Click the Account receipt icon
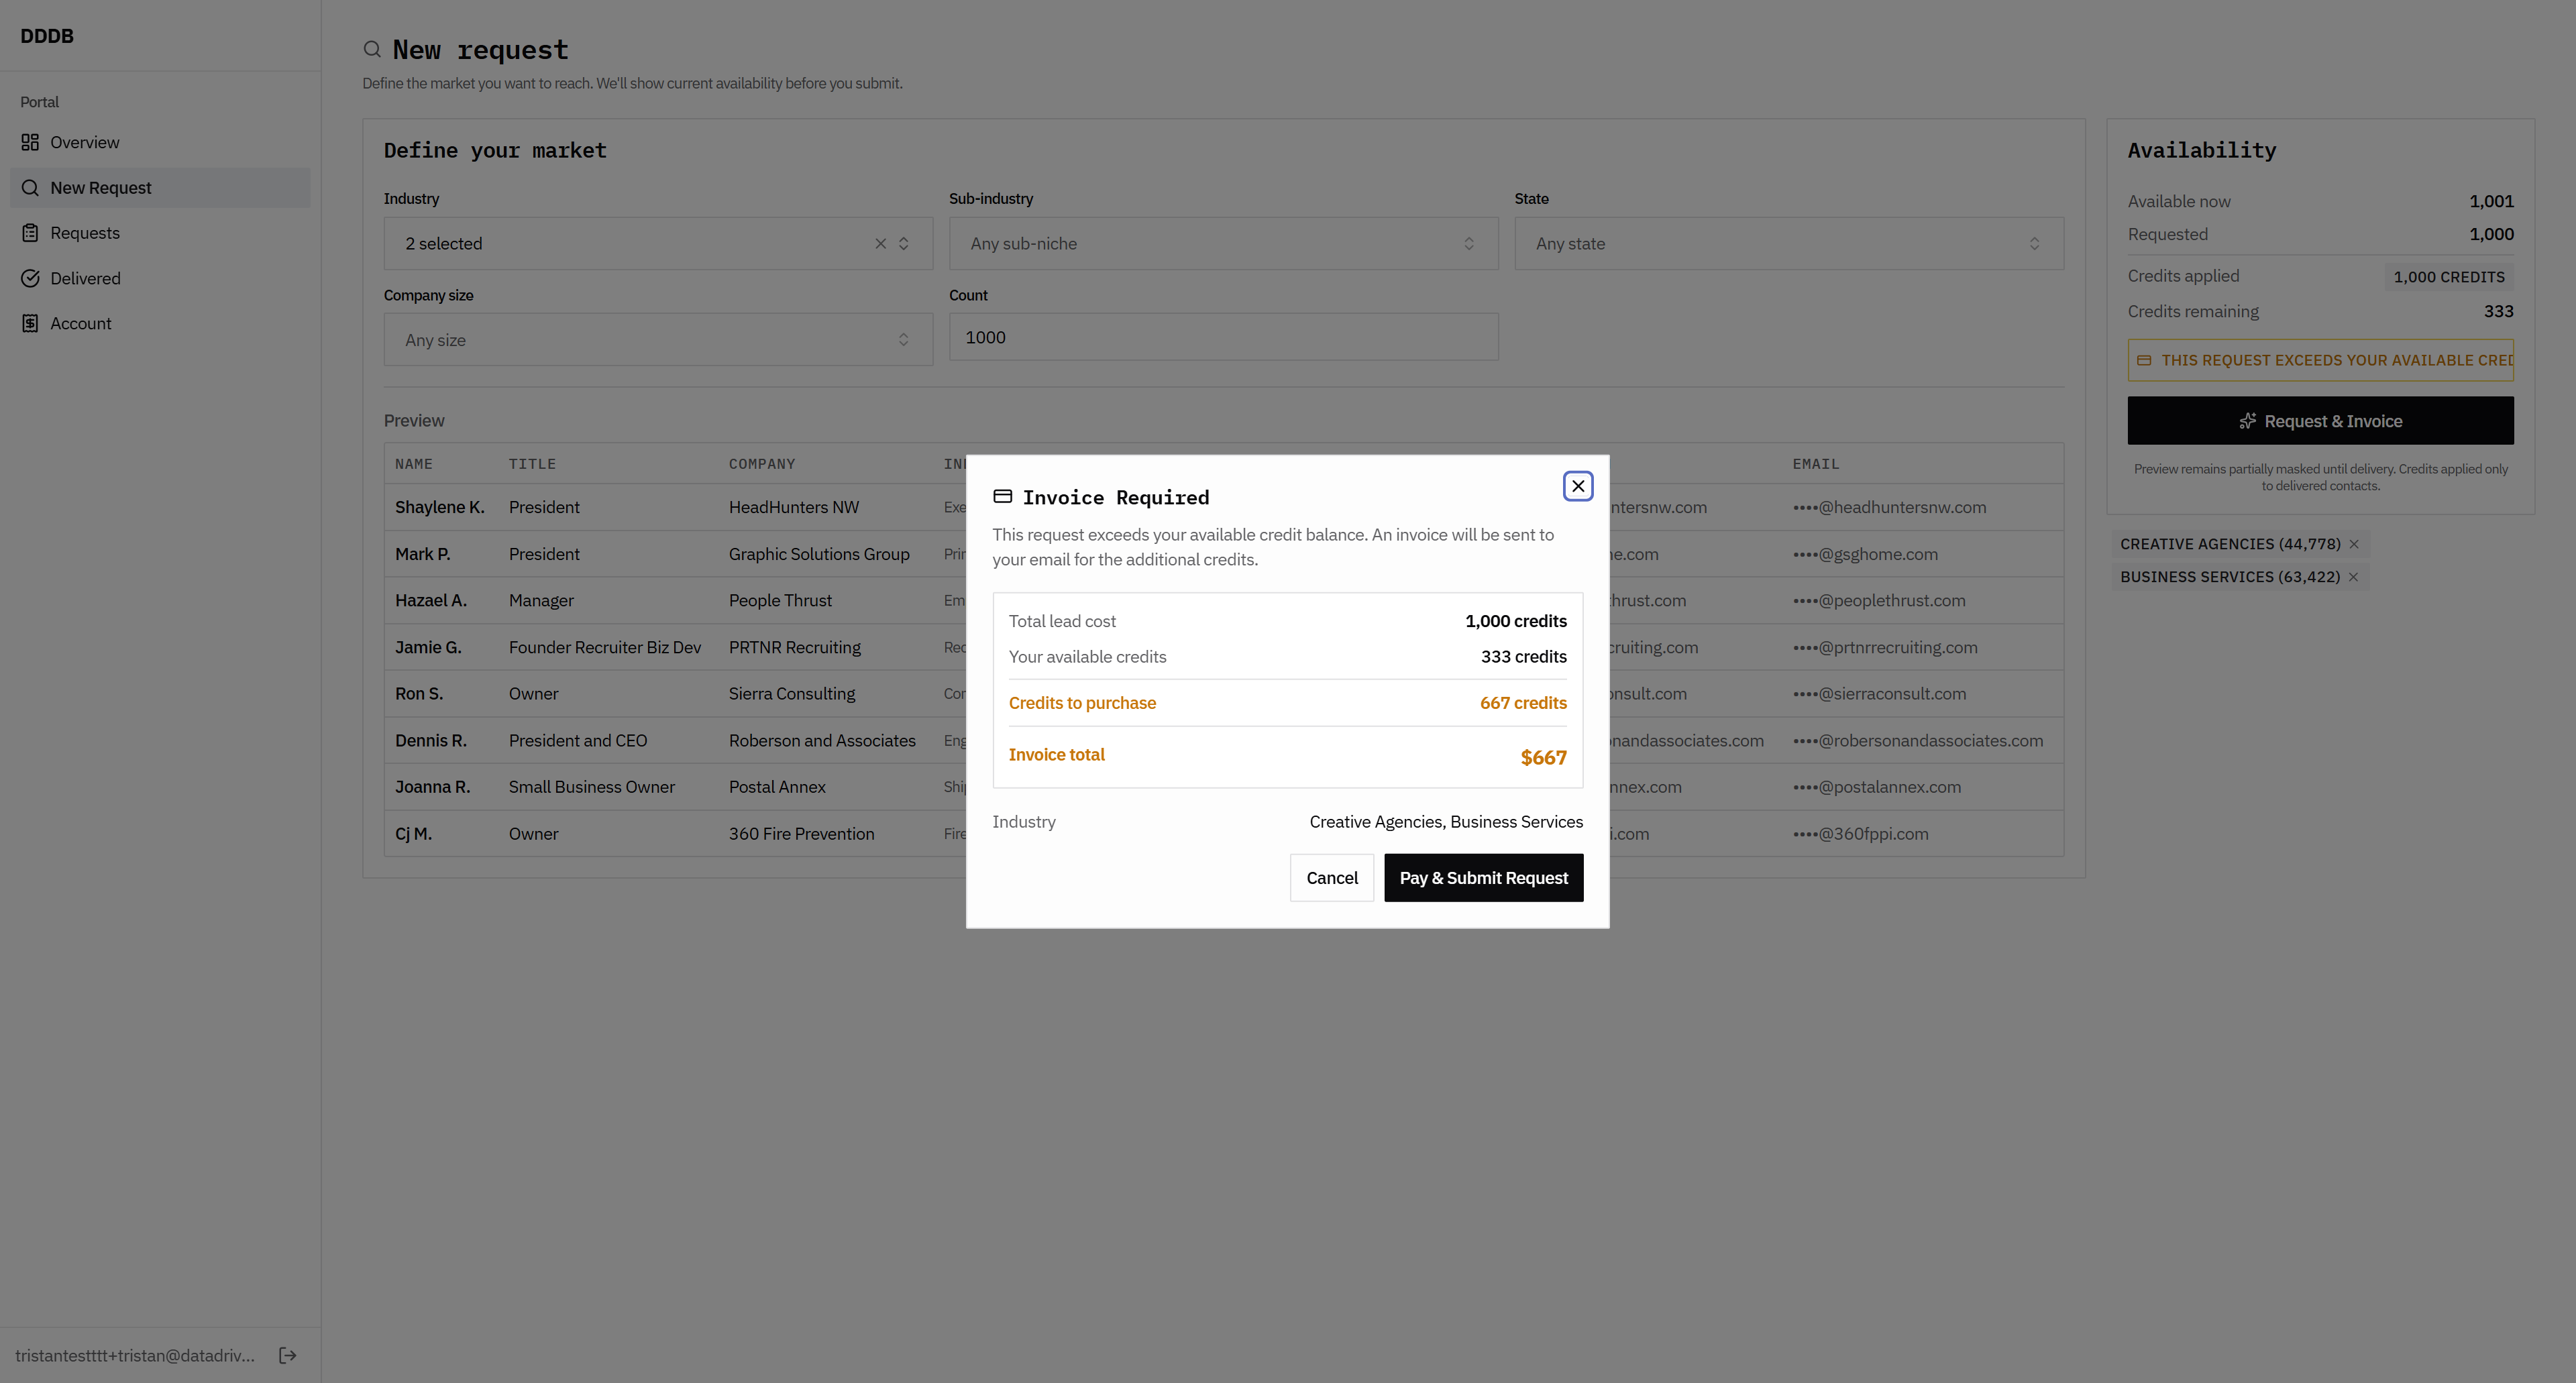The width and height of the screenshot is (2576, 1383). [x=30, y=323]
